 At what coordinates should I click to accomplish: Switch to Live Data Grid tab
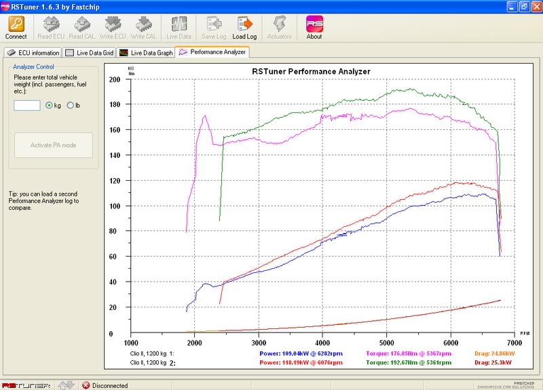90,52
